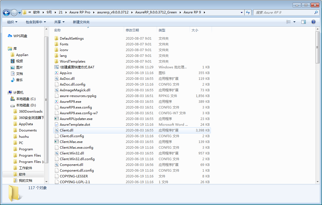322x205 pixels.
Task: Select the AppData folder in tree
Action: tap(23, 124)
